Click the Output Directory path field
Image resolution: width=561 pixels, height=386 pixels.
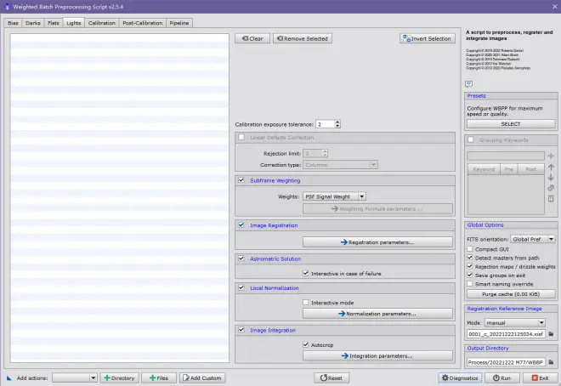pyautogui.click(x=506, y=362)
